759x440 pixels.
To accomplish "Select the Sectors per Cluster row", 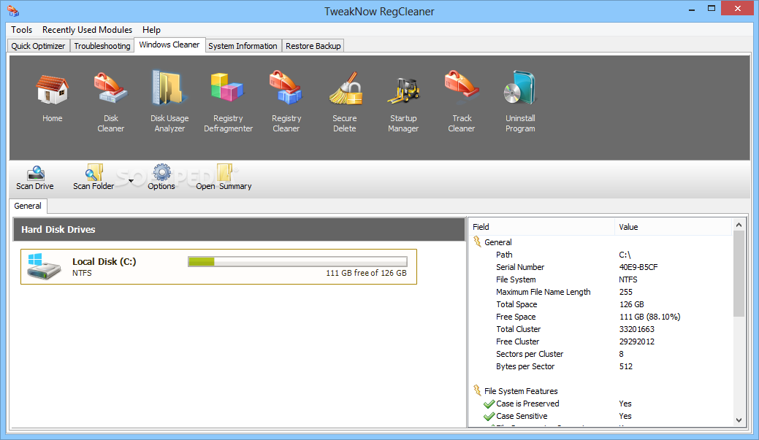I will coord(600,354).
